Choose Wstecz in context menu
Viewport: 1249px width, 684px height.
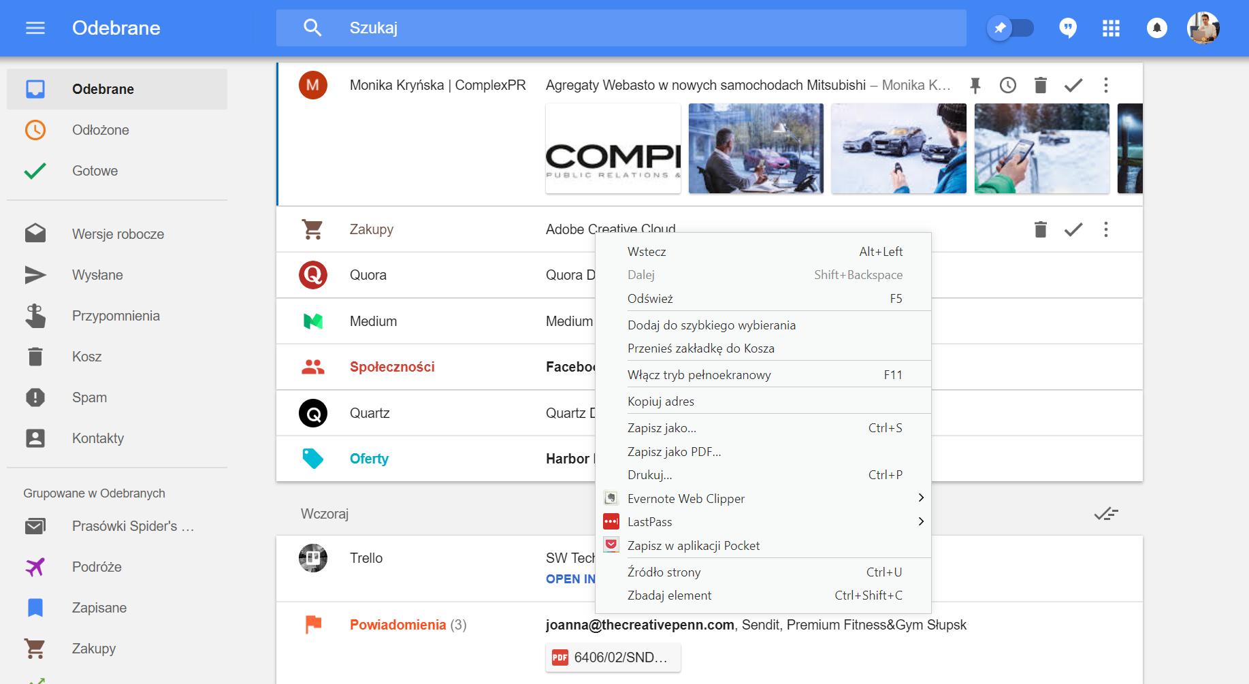[x=763, y=252]
